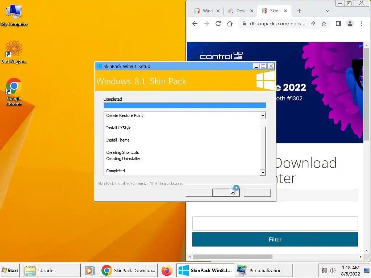371x278 pixels.
Task: Go forward in Chrome browser
Action: pos(206,24)
